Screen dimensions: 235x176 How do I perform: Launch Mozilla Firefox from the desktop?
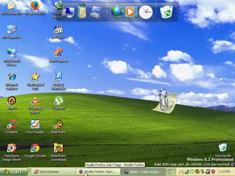(35, 8)
